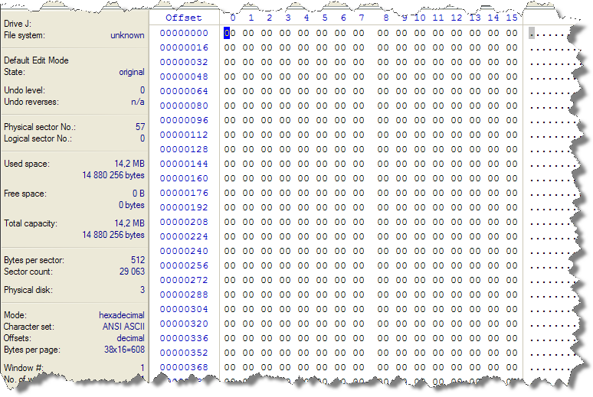Click offset row 00000096

click(184, 120)
